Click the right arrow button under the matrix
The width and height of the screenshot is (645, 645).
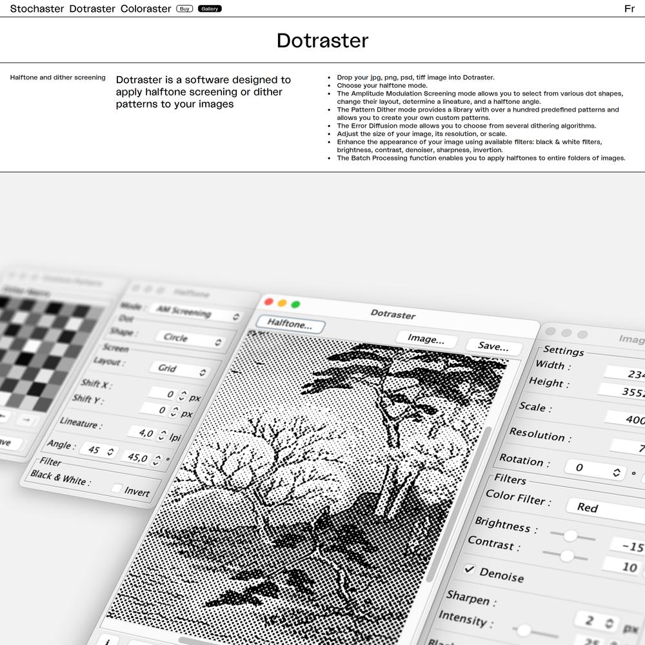(x=26, y=420)
